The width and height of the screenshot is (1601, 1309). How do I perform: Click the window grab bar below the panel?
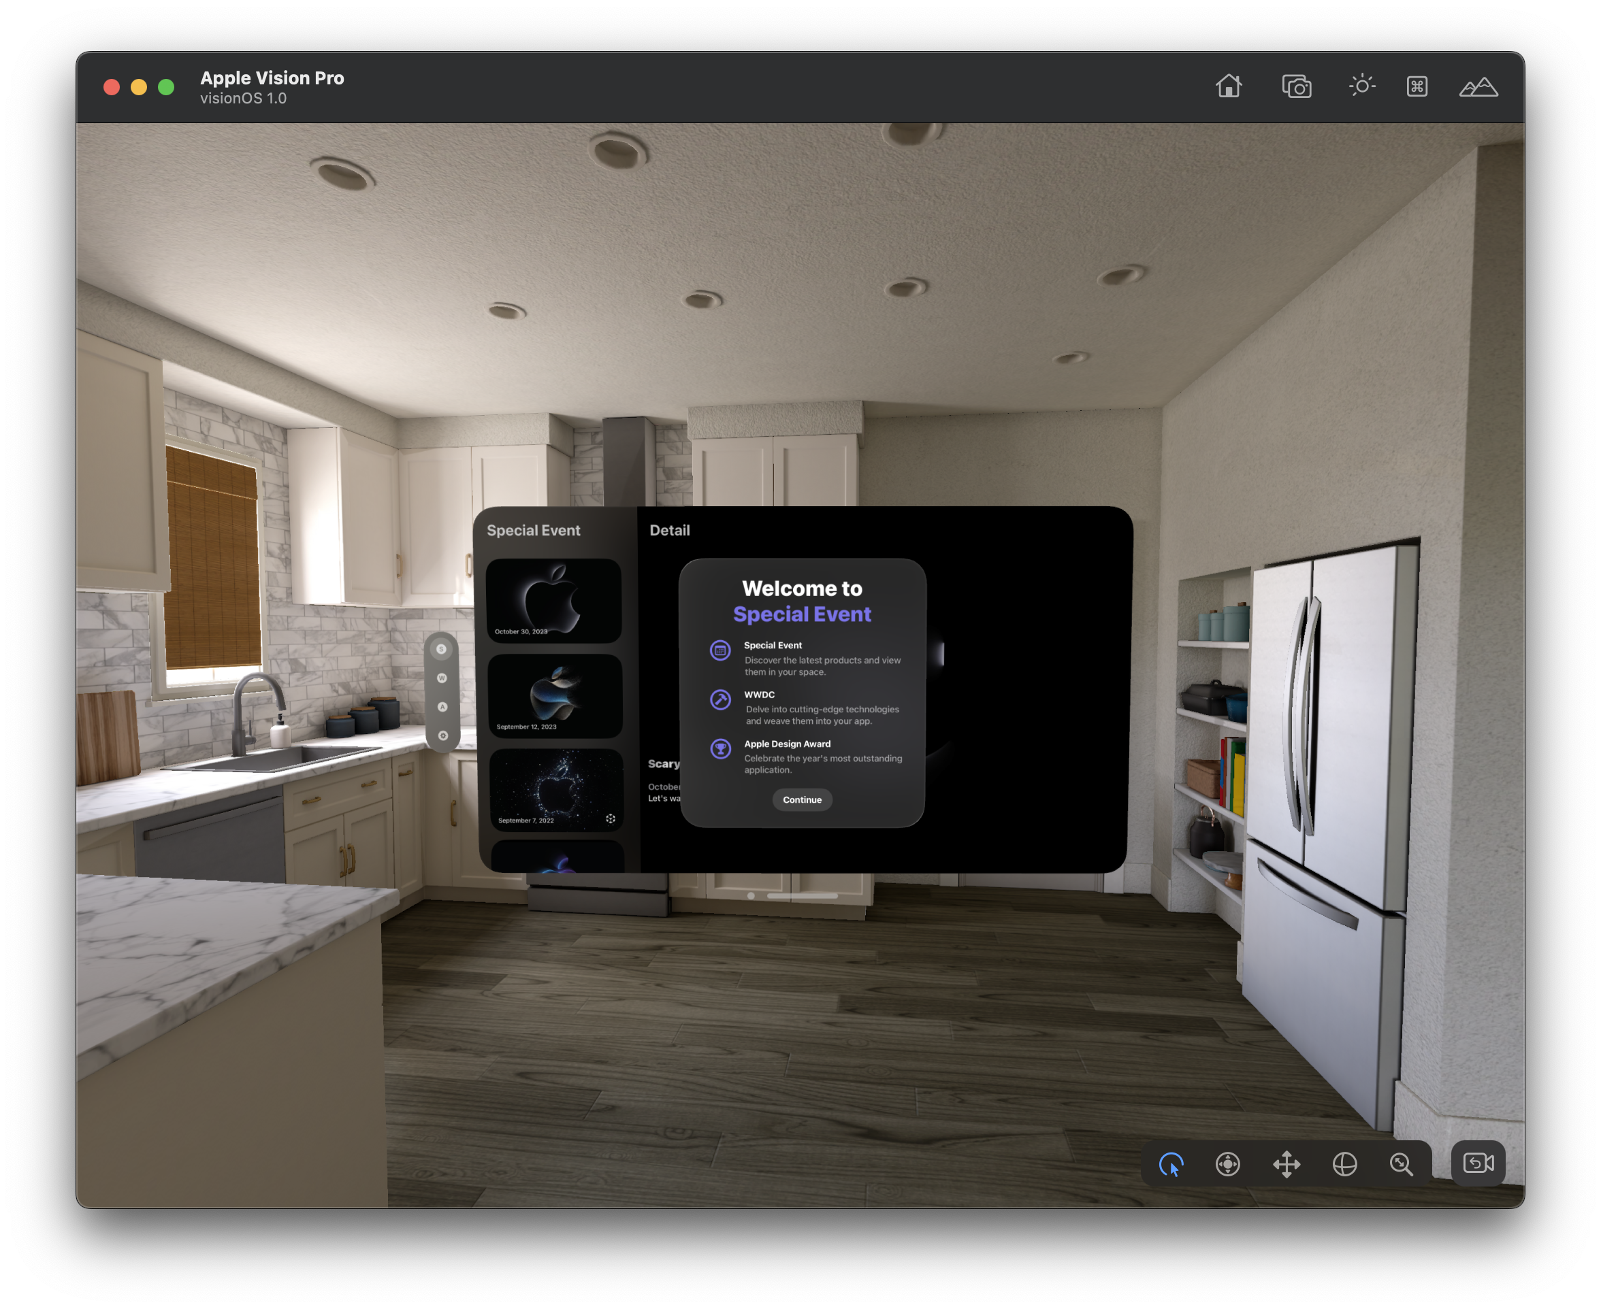(802, 896)
